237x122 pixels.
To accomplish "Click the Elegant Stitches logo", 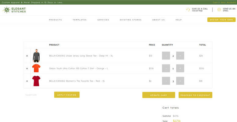I will [15, 10].
